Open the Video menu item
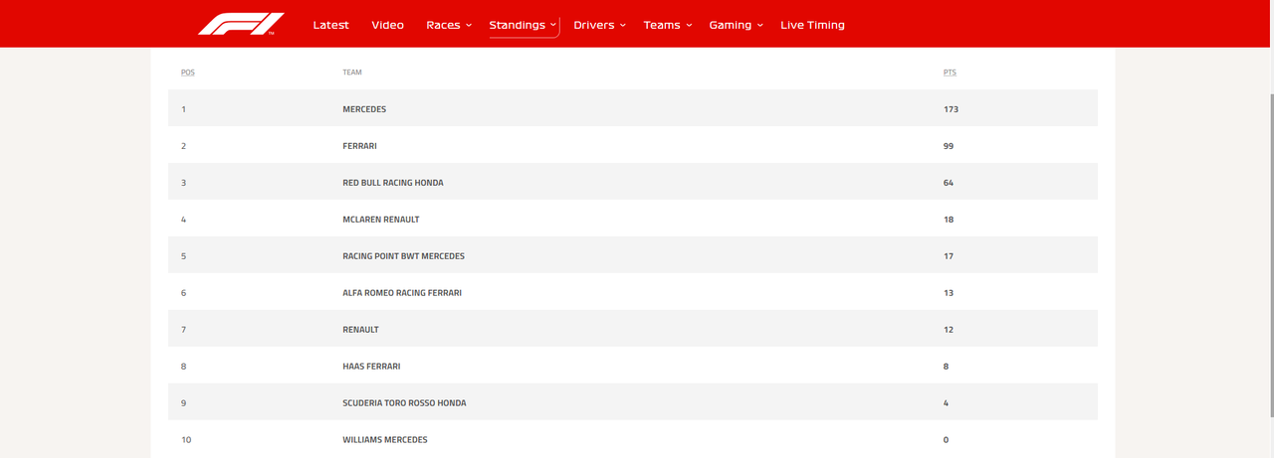Image resolution: width=1274 pixels, height=458 pixels. pos(387,25)
